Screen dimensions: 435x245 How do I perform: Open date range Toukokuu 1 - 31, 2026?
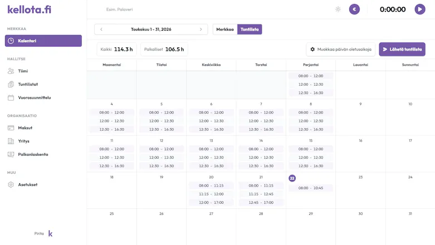pyautogui.click(x=151, y=29)
